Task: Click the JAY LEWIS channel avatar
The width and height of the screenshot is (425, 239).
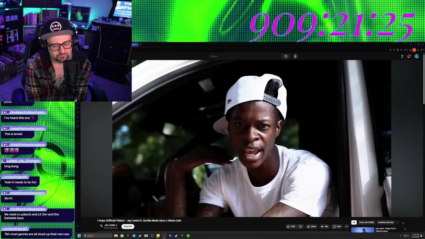Action: click(101, 226)
